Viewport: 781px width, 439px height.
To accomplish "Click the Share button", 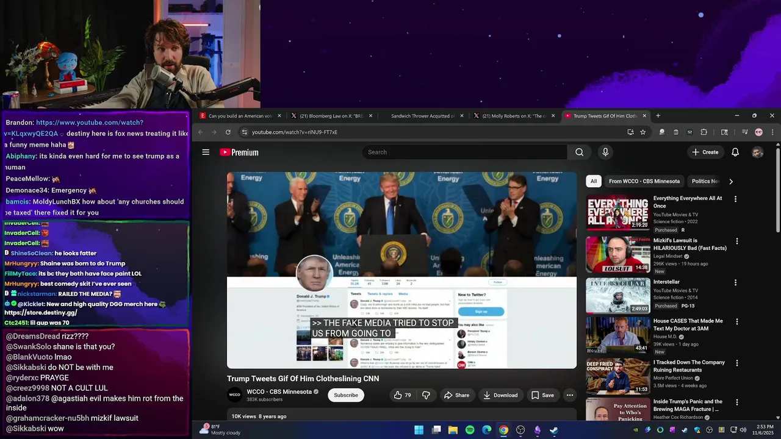I will click(x=456, y=395).
